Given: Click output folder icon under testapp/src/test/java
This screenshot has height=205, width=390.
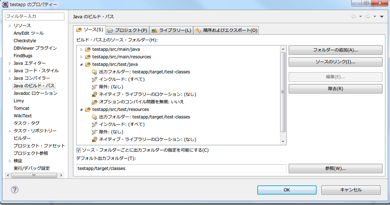Looking at the screenshot, I should [94, 72].
